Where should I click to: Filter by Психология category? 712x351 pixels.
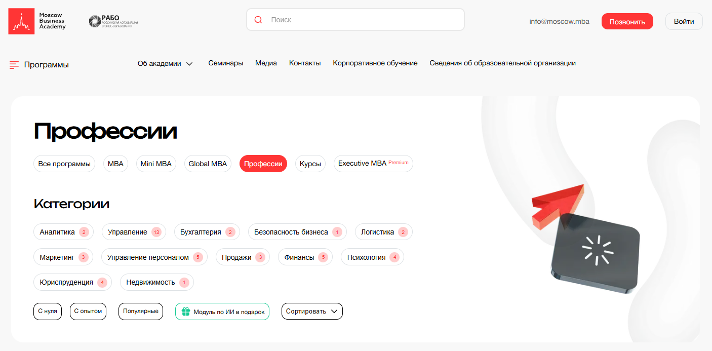(372, 257)
